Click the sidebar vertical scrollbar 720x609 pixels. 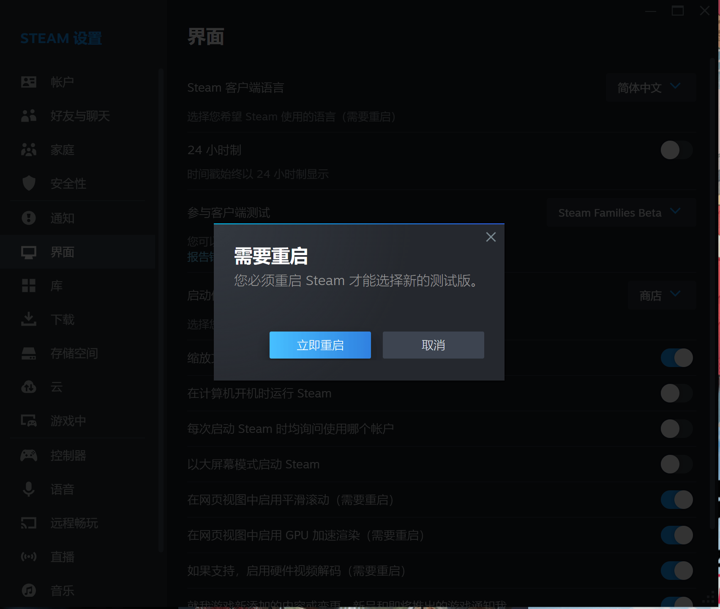[161, 310]
